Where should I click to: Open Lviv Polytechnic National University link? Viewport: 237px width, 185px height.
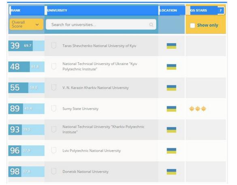92,150
